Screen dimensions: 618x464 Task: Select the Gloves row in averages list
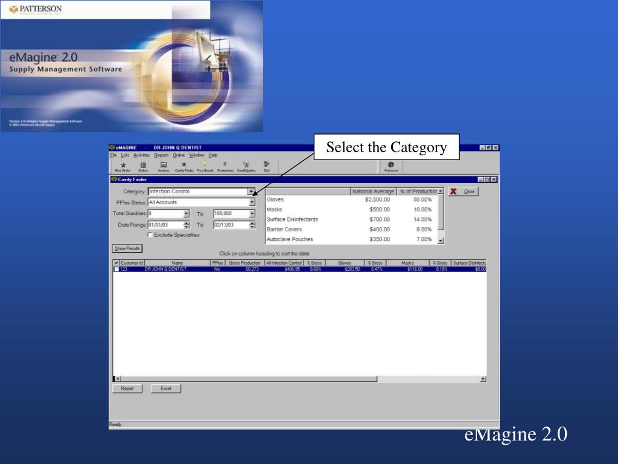pos(352,199)
